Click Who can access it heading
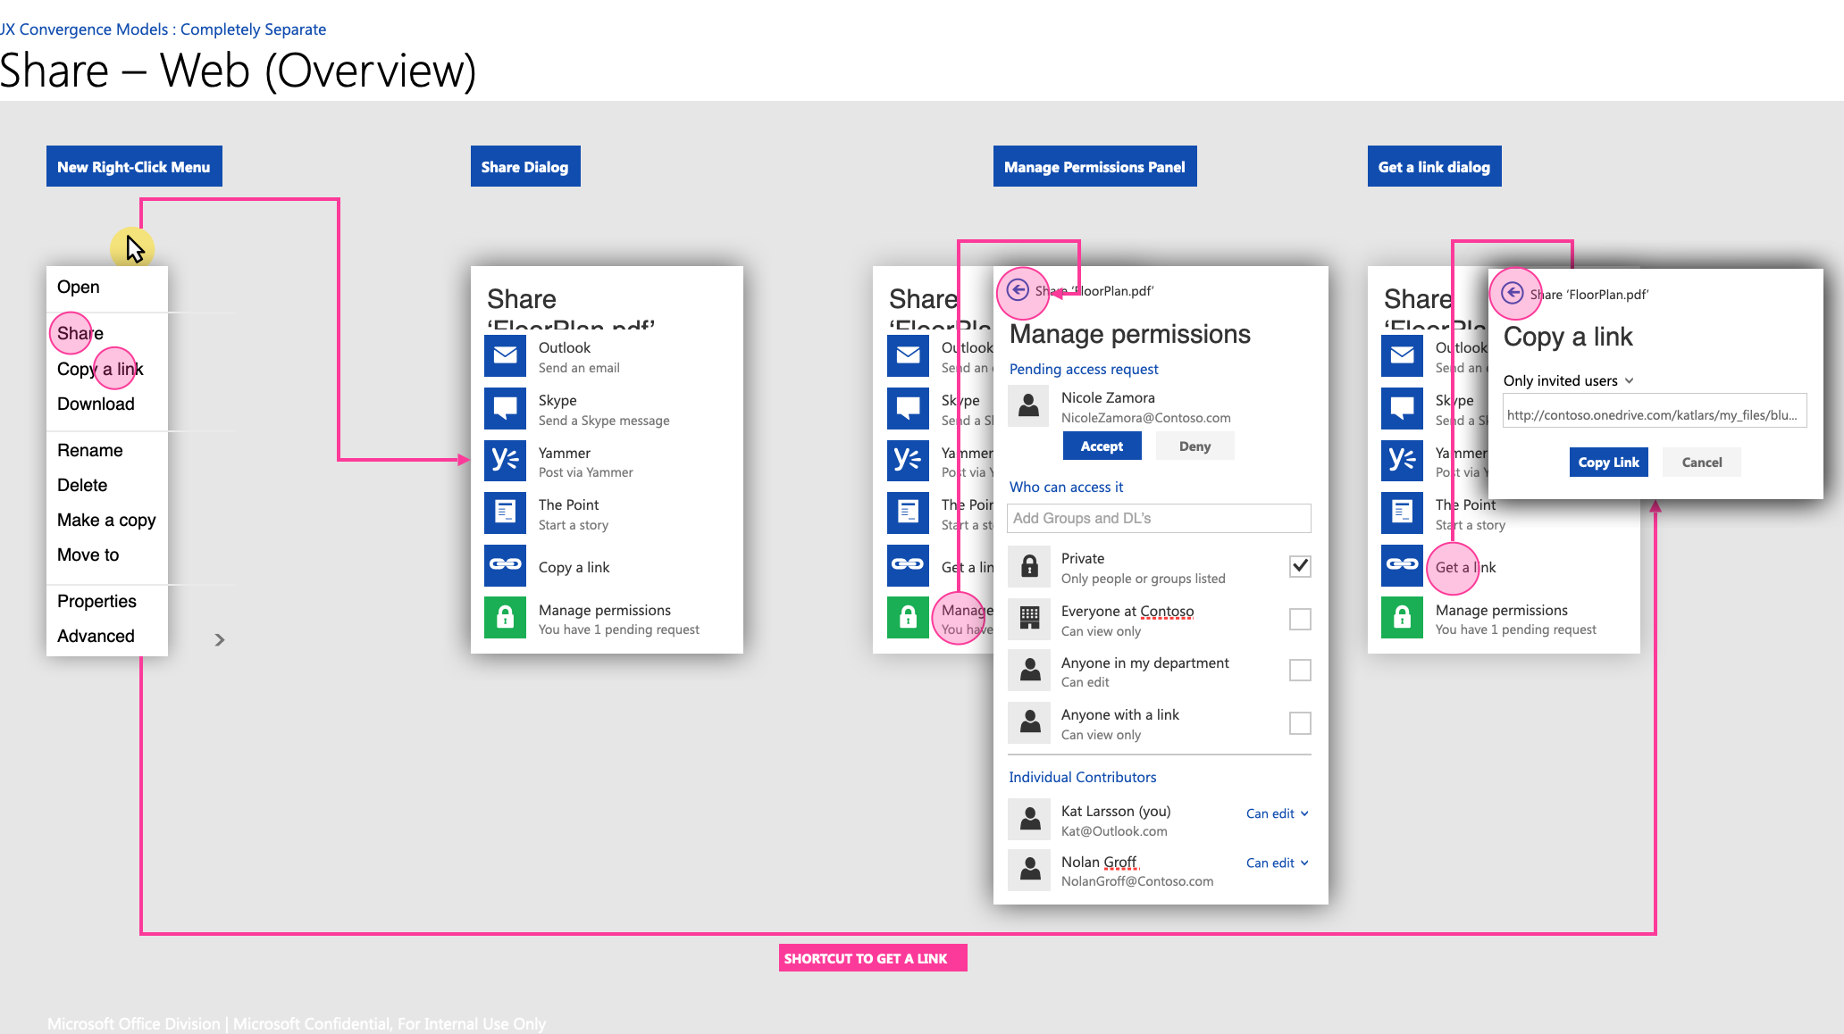1844x1034 pixels. pos(1066,487)
